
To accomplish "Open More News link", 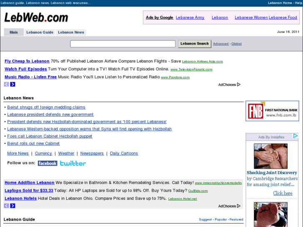I will click(x=18, y=153).
